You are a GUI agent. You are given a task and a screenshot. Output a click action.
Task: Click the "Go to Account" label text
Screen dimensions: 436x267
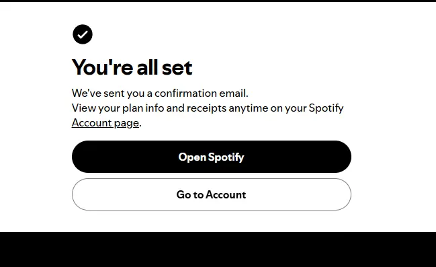pyautogui.click(x=212, y=194)
